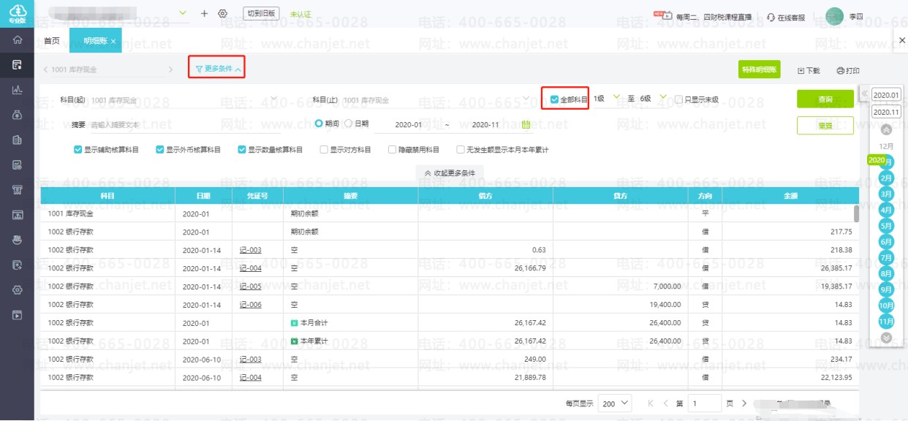
Task: Select the 6月 period marker
Action: coord(886,241)
